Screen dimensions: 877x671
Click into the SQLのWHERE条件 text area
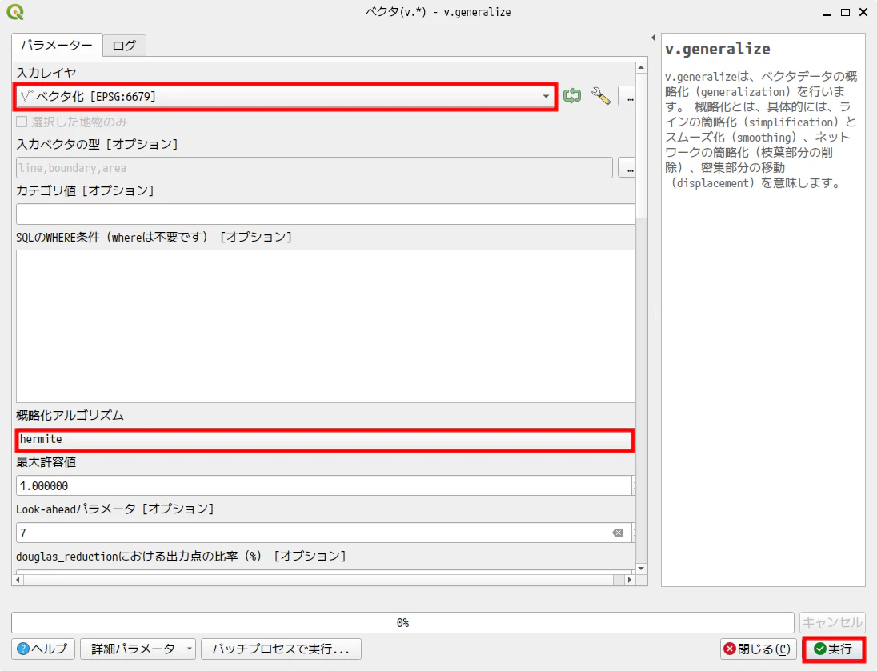pyautogui.click(x=326, y=326)
